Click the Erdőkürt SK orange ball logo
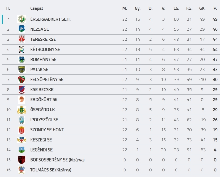 (x=22, y=99)
